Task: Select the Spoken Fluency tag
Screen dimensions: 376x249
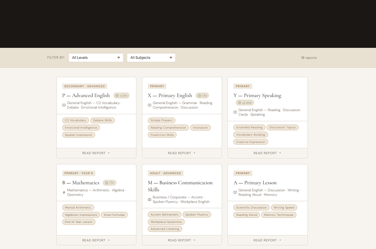Action: click(196, 215)
